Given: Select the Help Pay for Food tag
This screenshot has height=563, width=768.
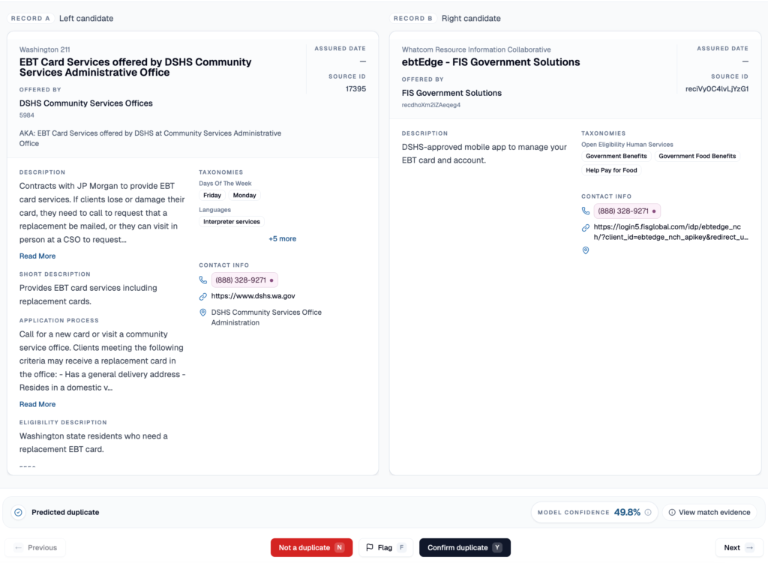Looking at the screenshot, I should (611, 170).
